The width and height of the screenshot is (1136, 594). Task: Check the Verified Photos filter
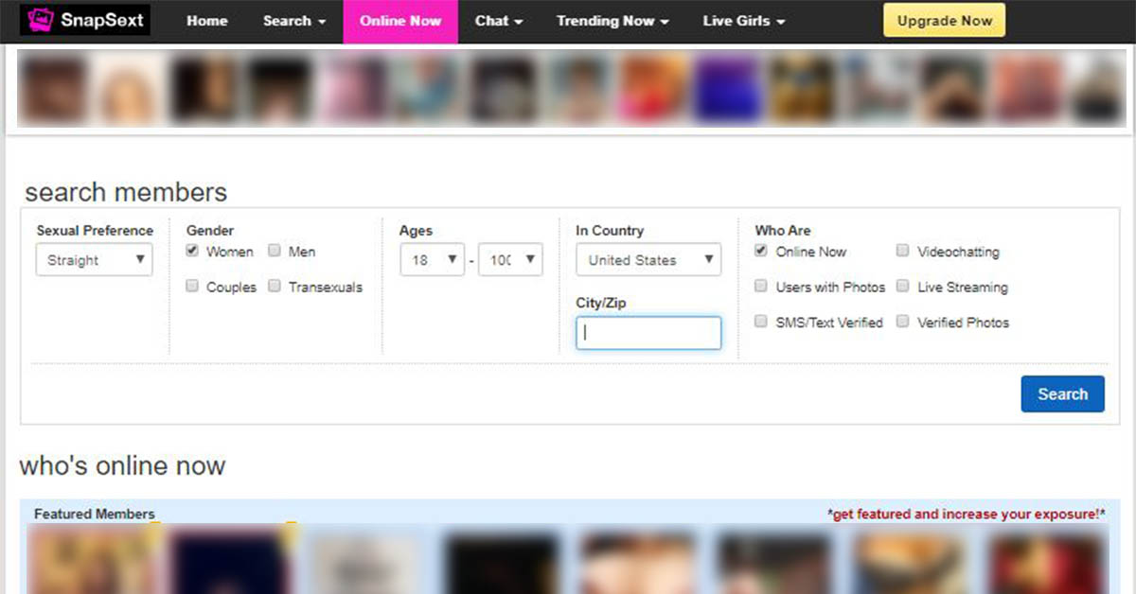click(903, 323)
